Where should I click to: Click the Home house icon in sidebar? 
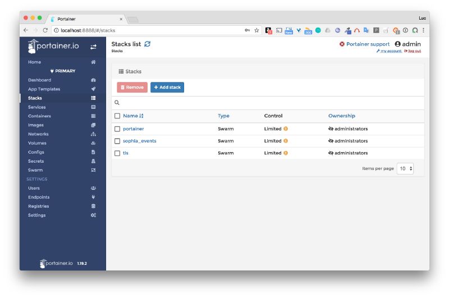[x=93, y=62]
